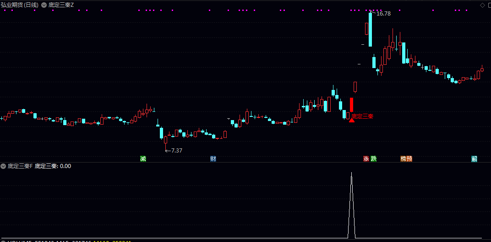Click the 底定三秦Z main indicator label
This screenshot has width=491, height=242.
click(61, 5)
